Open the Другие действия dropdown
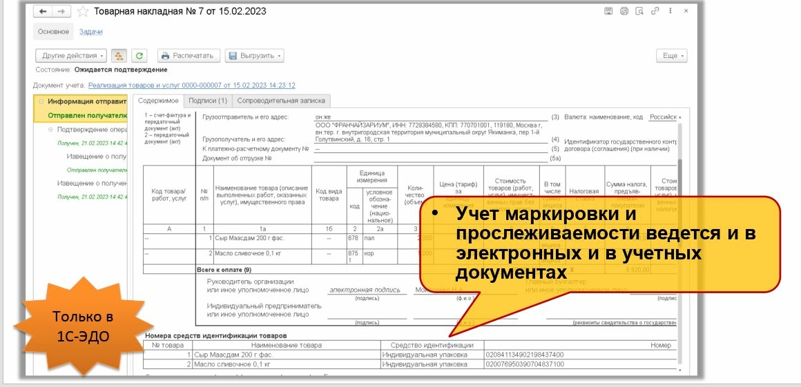This screenshot has width=801, height=387. coord(71,56)
